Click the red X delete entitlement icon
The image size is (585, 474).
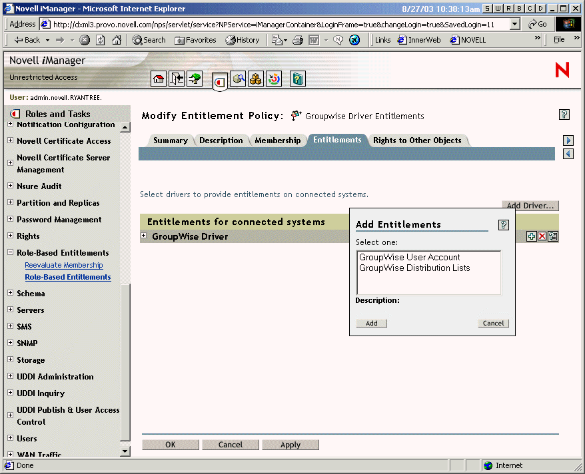tap(542, 236)
